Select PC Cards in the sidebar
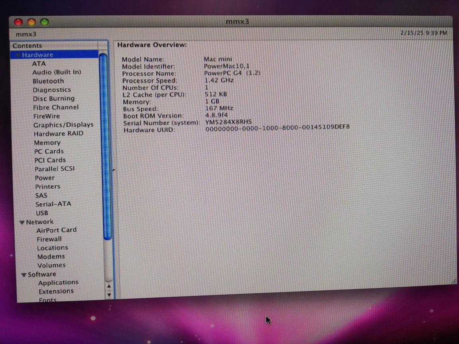 click(x=49, y=151)
